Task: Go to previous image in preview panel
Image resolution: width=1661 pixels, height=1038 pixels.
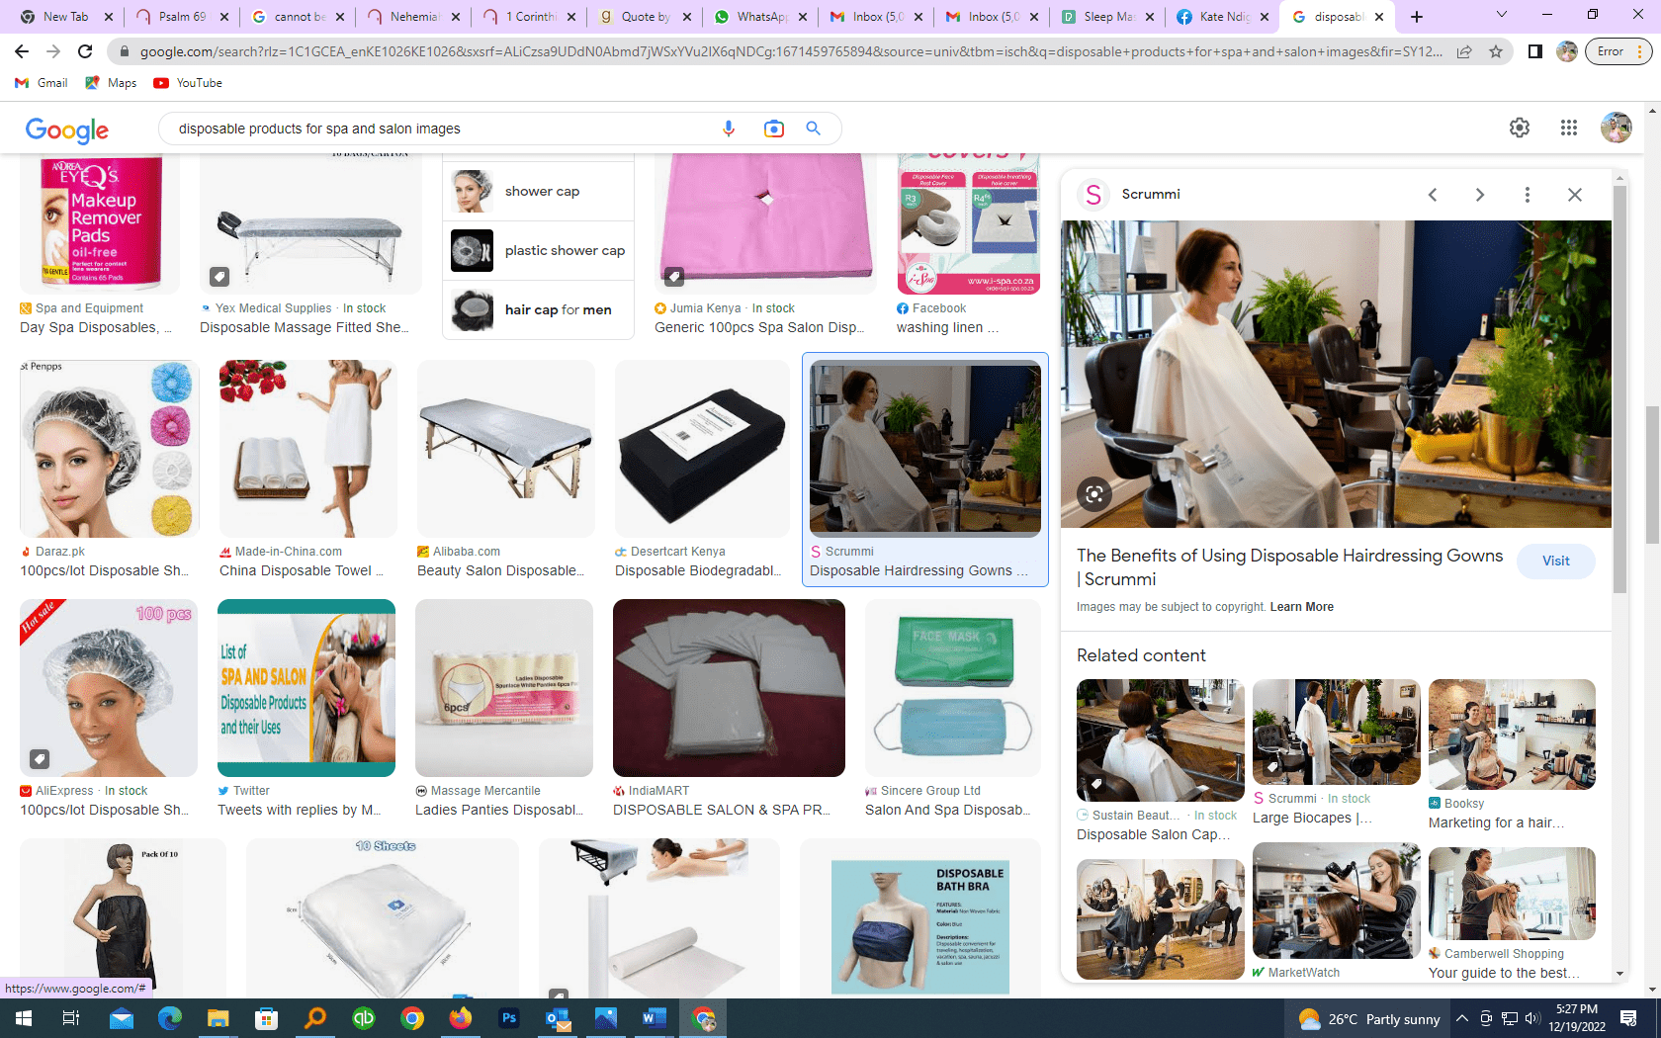Action: click(1433, 195)
